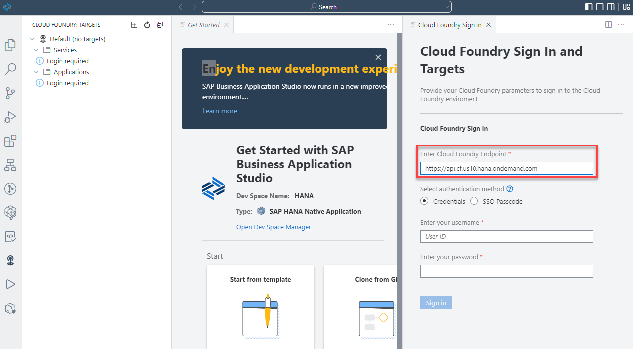Collapse all items in Cloud Foundry Targets

point(159,24)
